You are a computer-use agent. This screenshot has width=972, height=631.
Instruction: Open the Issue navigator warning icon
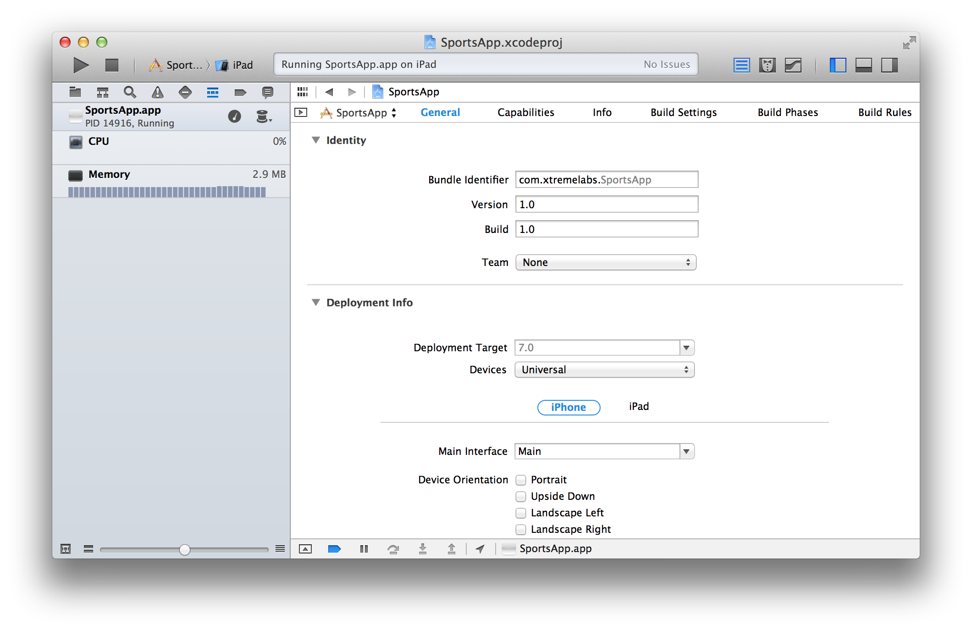pyautogui.click(x=157, y=92)
